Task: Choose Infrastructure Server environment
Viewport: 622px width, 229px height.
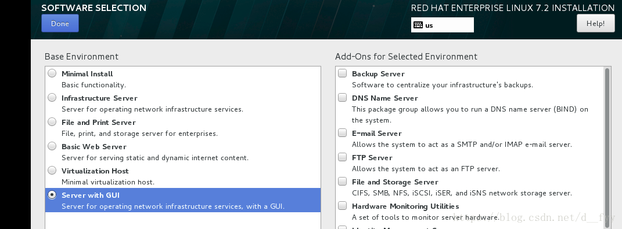Action: [x=52, y=97]
